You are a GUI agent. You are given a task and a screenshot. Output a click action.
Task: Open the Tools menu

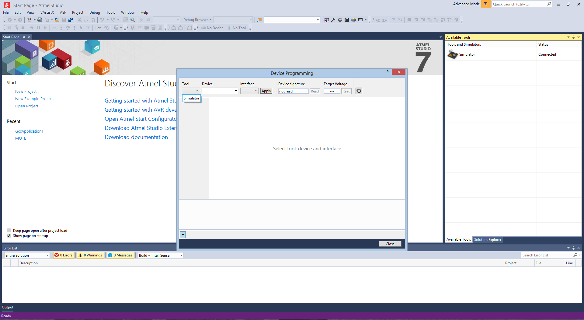click(110, 12)
